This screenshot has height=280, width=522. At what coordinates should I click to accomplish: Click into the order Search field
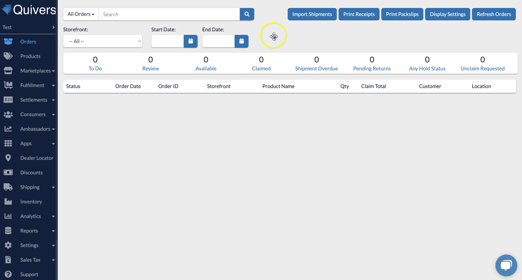(x=169, y=14)
